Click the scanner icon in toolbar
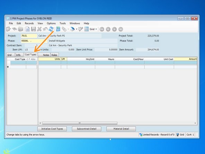The image size is (205, 154). click(72, 29)
